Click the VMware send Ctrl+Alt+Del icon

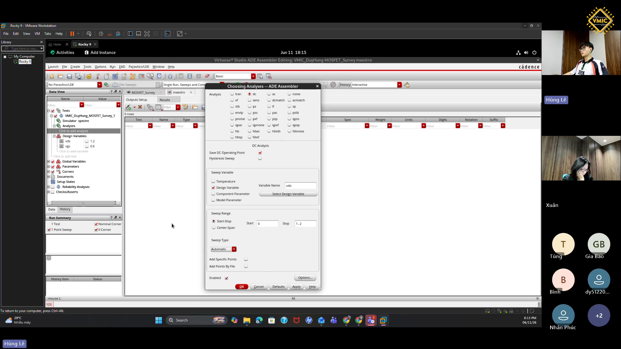[x=89, y=34]
